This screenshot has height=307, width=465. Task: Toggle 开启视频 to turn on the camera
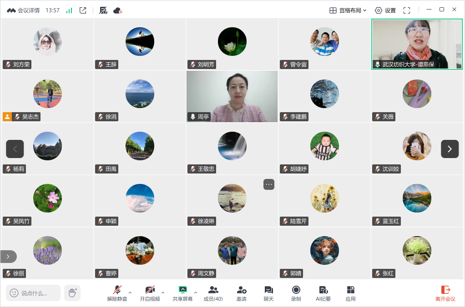click(x=150, y=293)
